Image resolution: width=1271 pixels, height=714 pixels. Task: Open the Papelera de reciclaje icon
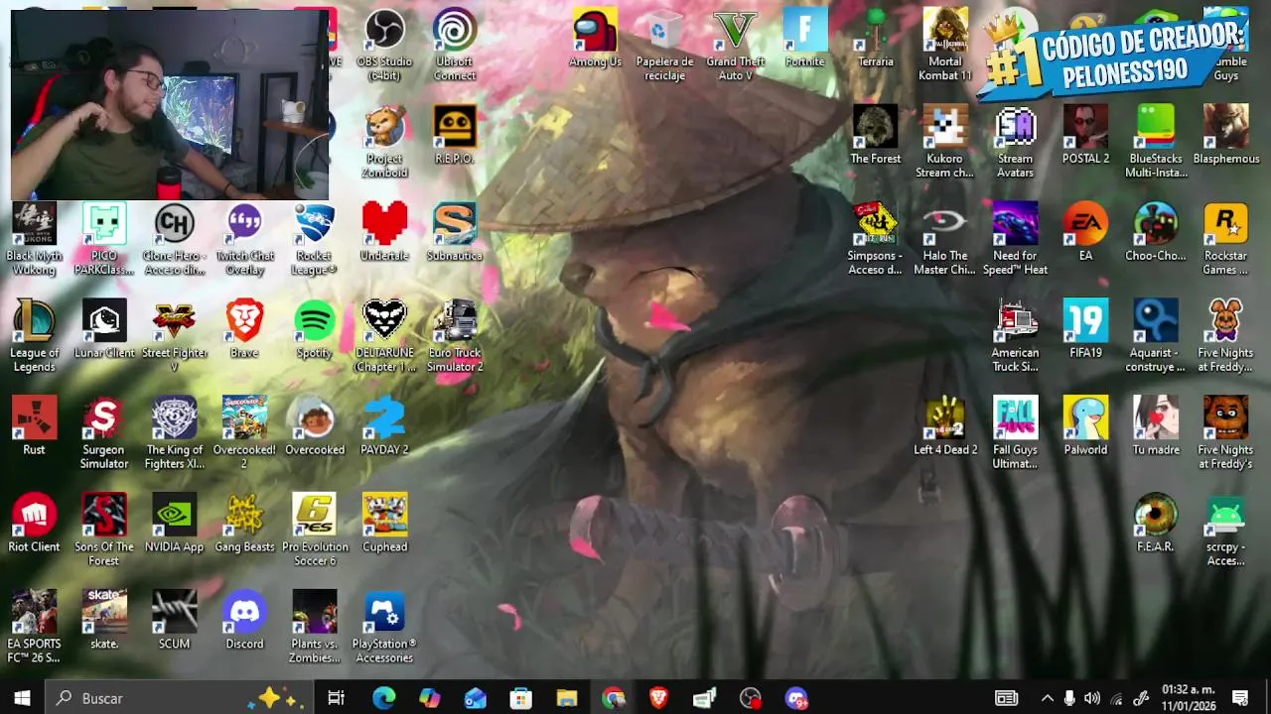[x=665, y=45]
